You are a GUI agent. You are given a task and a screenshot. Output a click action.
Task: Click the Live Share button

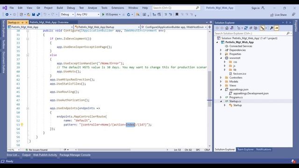pos(278,14)
